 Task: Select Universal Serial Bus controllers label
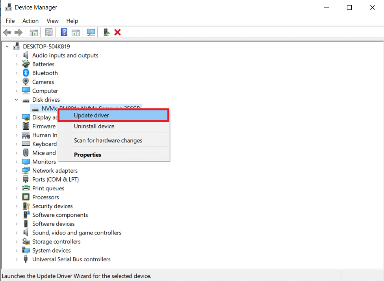pyautogui.click(x=71, y=259)
